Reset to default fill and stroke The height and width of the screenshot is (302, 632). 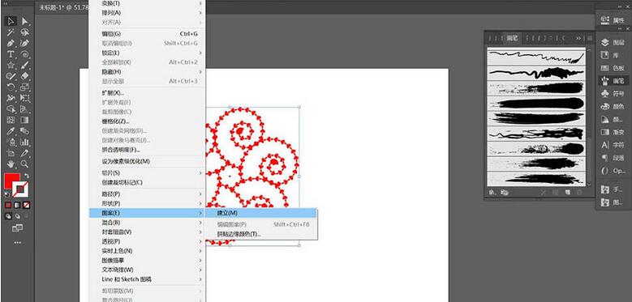click(x=6, y=194)
